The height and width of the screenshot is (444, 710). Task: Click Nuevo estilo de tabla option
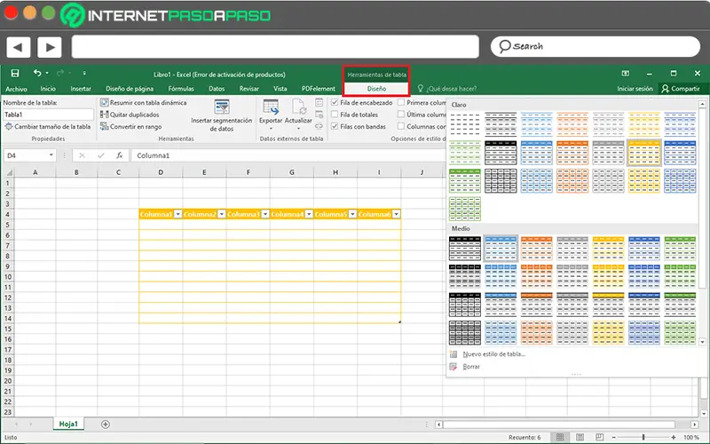pyautogui.click(x=493, y=353)
